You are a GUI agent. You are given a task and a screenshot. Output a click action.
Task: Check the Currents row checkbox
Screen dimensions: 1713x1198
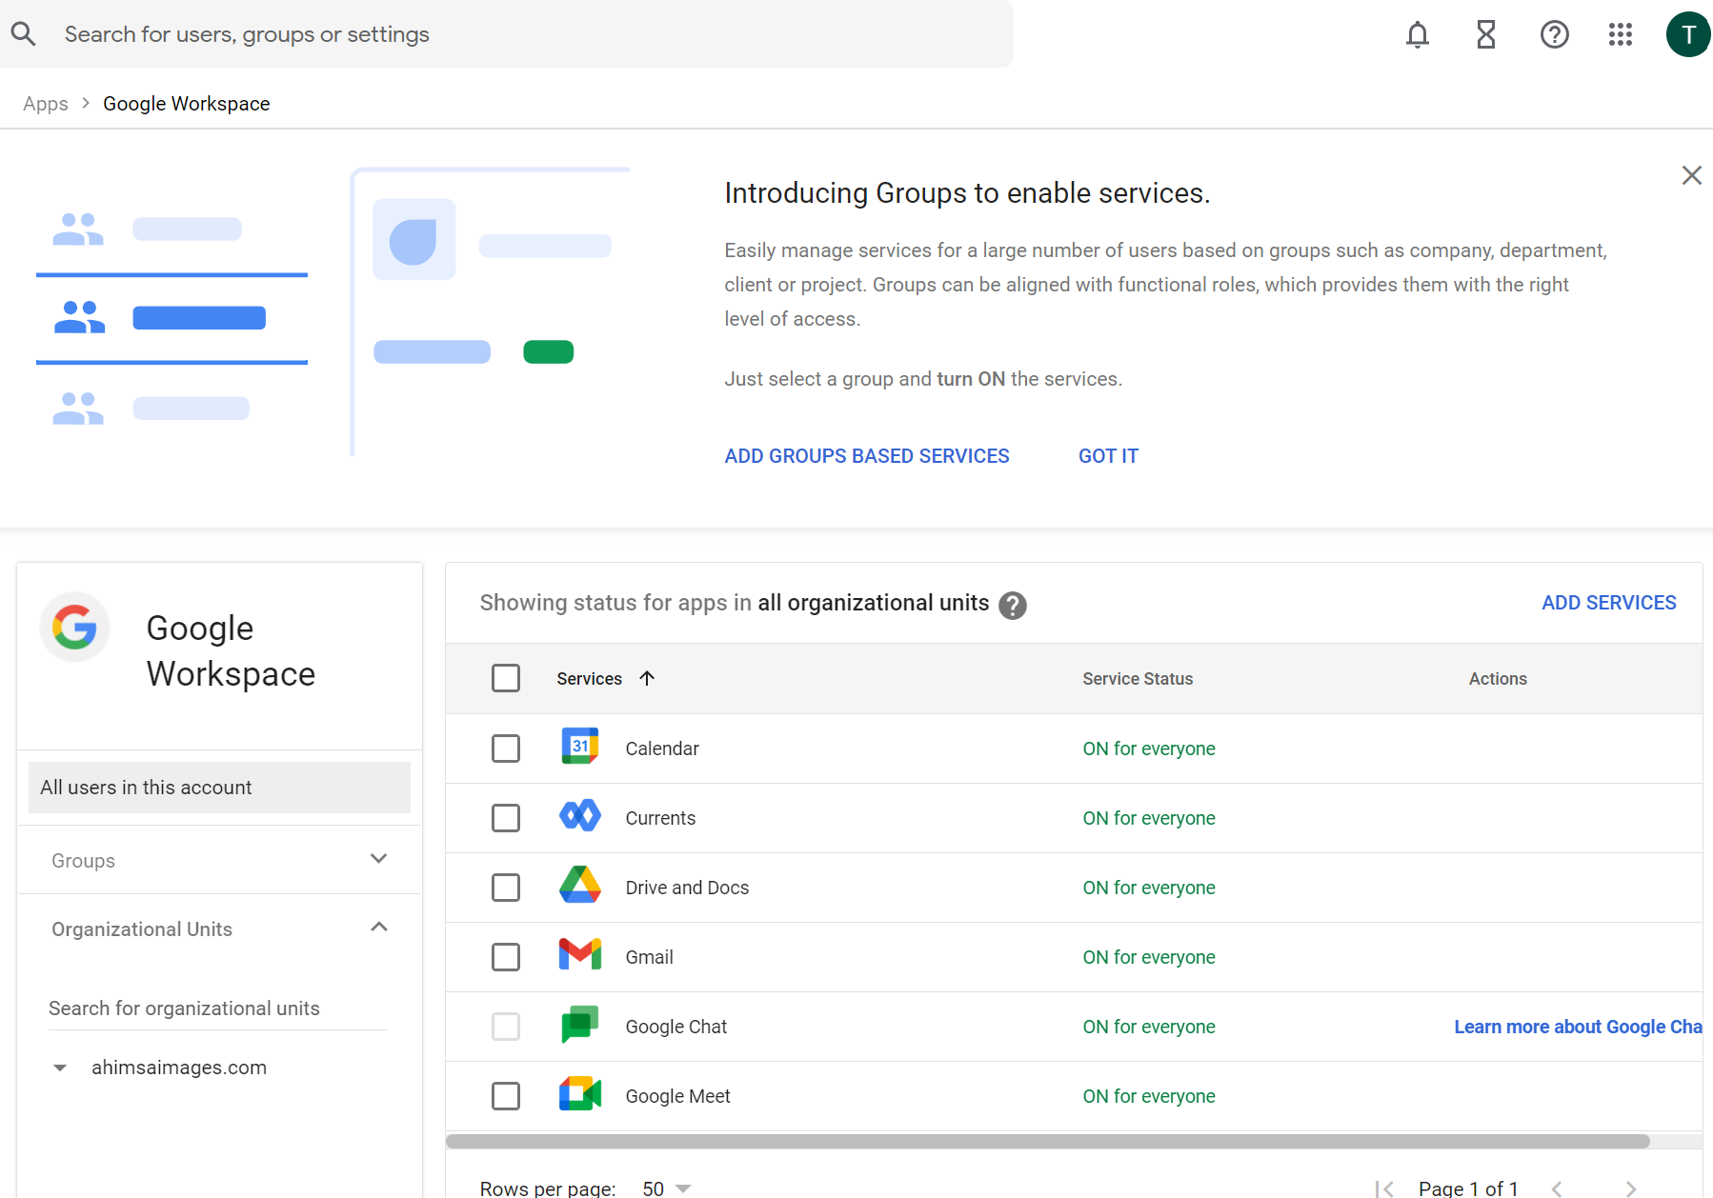(x=506, y=818)
